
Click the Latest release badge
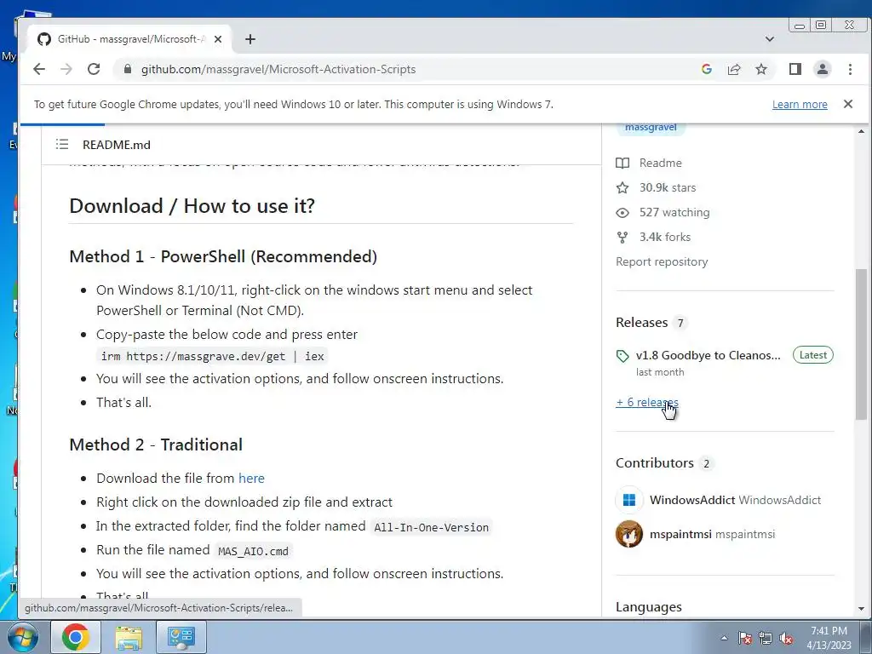point(813,355)
